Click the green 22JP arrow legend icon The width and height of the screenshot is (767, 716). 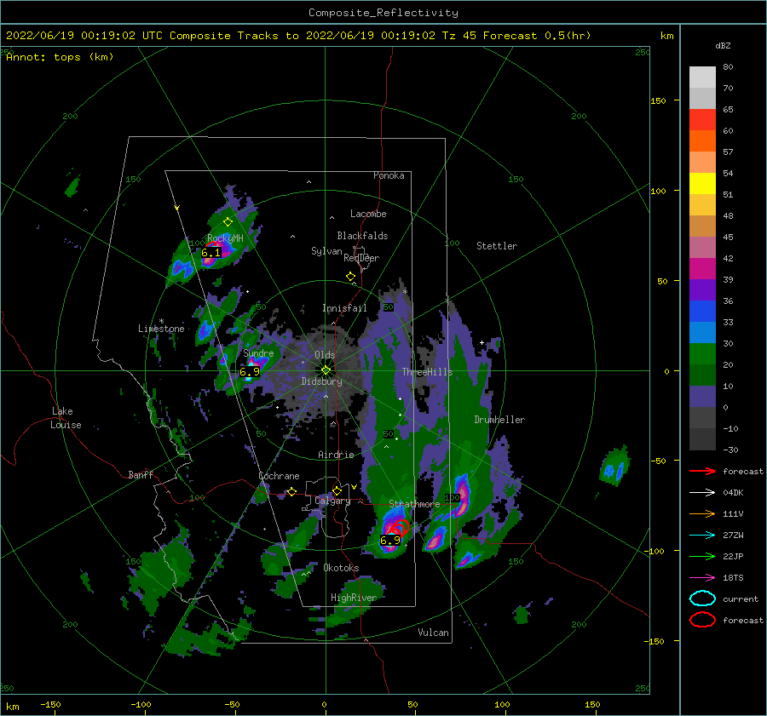702,556
